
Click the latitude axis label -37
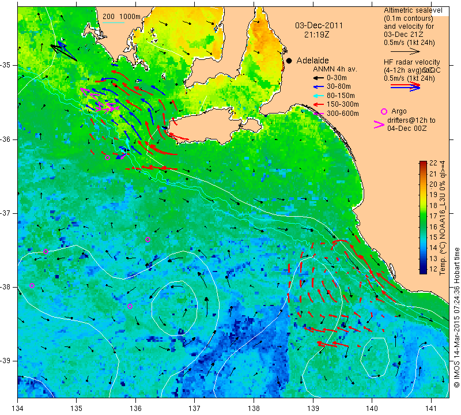[6, 213]
